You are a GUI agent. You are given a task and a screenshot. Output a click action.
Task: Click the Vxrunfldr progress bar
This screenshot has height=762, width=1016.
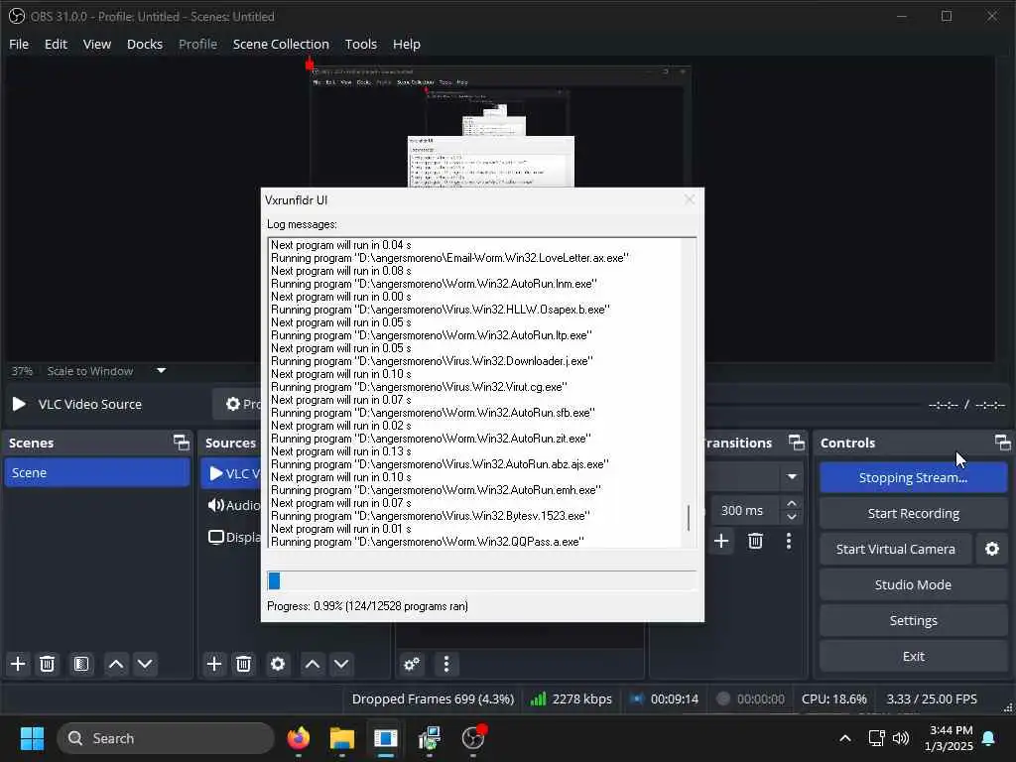pyautogui.click(x=482, y=580)
